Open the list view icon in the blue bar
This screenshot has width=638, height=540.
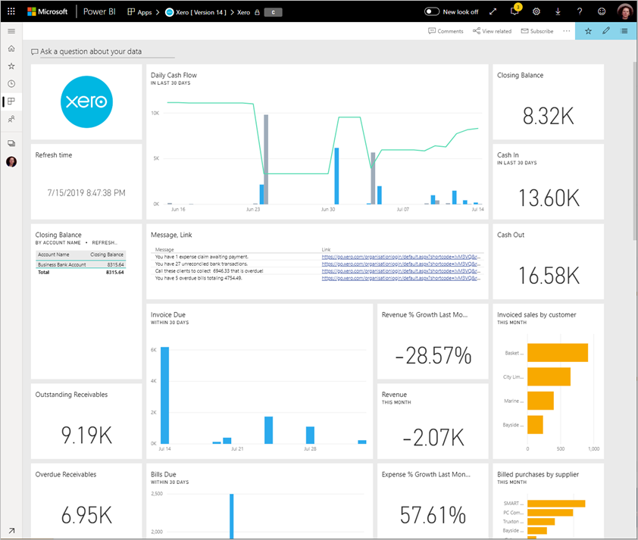[x=624, y=31]
